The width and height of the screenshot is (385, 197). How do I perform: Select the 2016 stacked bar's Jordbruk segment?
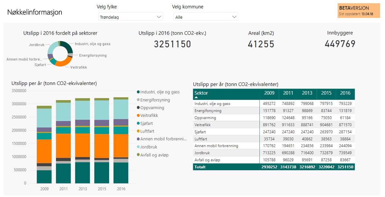[x=121, y=109]
